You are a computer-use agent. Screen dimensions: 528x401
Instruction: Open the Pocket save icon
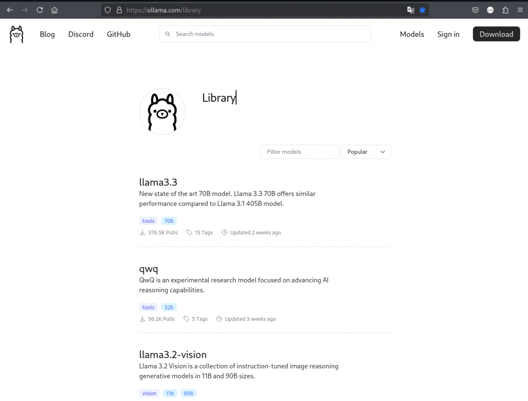(x=475, y=10)
